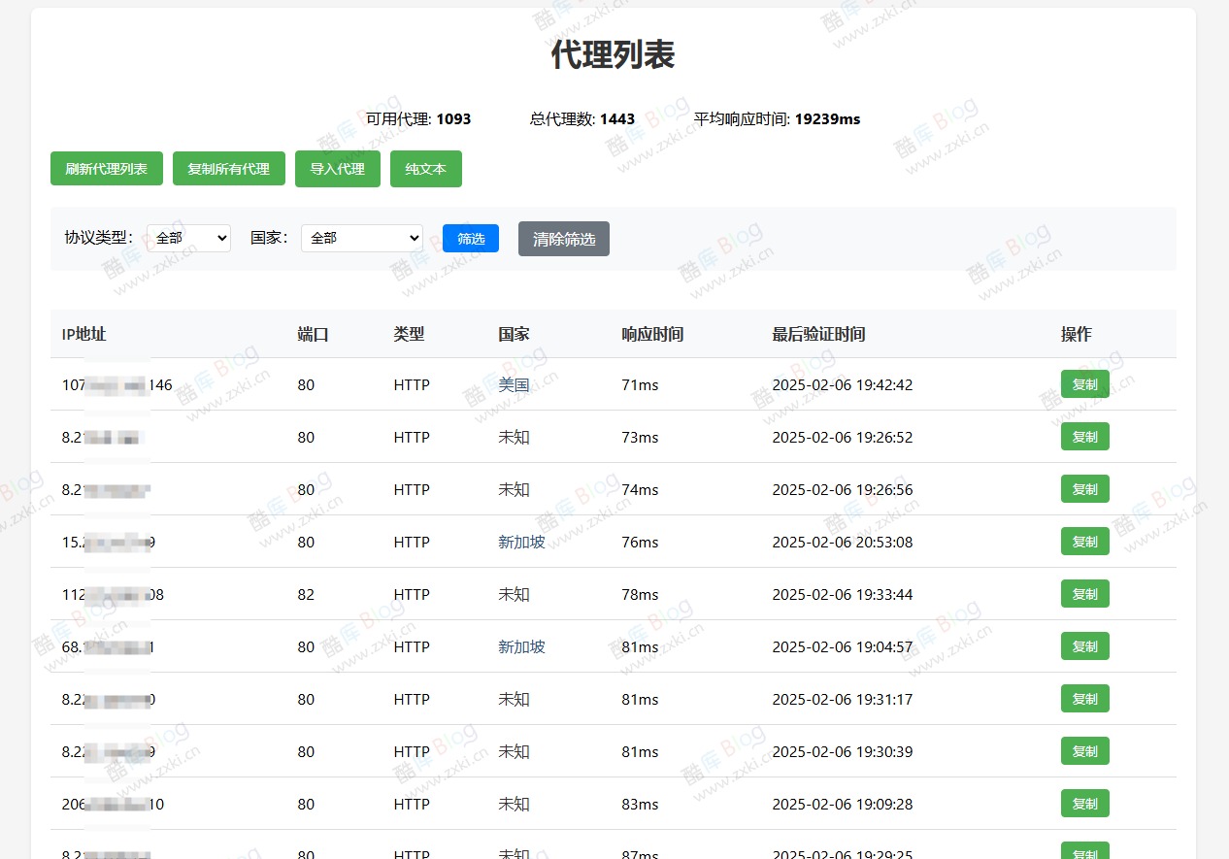Copy the 新加坡 proxy with 76ms response
The width and height of the screenshot is (1229, 859).
(x=1084, y=542)
